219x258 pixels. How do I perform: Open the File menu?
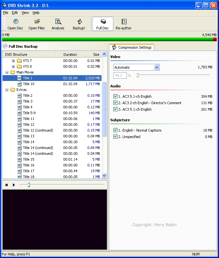(5, 13)
